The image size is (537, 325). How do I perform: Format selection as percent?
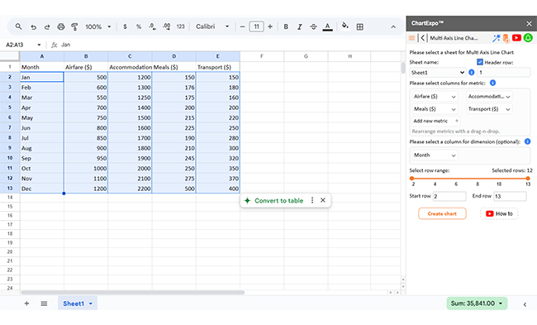click(139, 26)
